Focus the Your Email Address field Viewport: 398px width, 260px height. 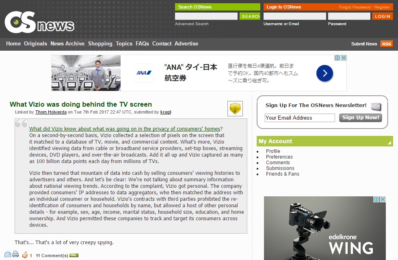[300, 118]
